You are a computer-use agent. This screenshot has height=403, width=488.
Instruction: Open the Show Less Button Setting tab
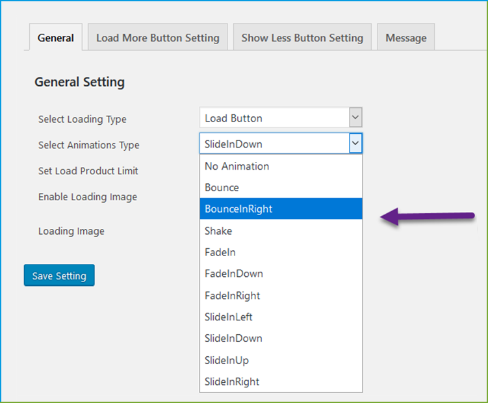tap(302, 38)
